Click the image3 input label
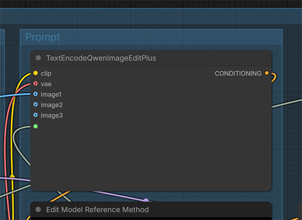Image resolution: width=302 pixels, height=220 pixels. coord(52,116)
